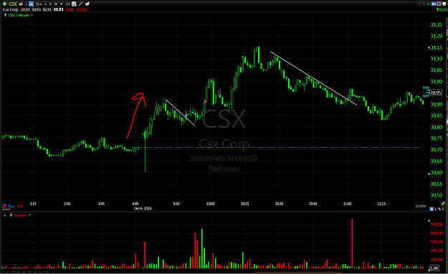The image size is (448, 274).
Task: Click the Csx Corp company name text
Action: [10, 9]
